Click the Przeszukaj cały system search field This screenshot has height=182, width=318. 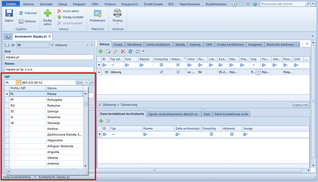click(283, 4)
